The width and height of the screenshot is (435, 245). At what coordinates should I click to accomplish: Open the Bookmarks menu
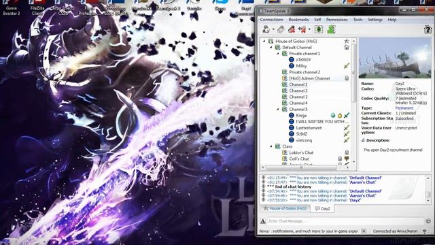[x=298, y=20]
